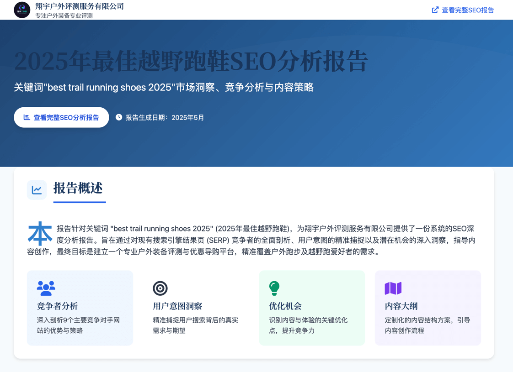Click the 报告生成日期：2025年5月 text
This screenshot has width=513, height=372.
[165, 118]
